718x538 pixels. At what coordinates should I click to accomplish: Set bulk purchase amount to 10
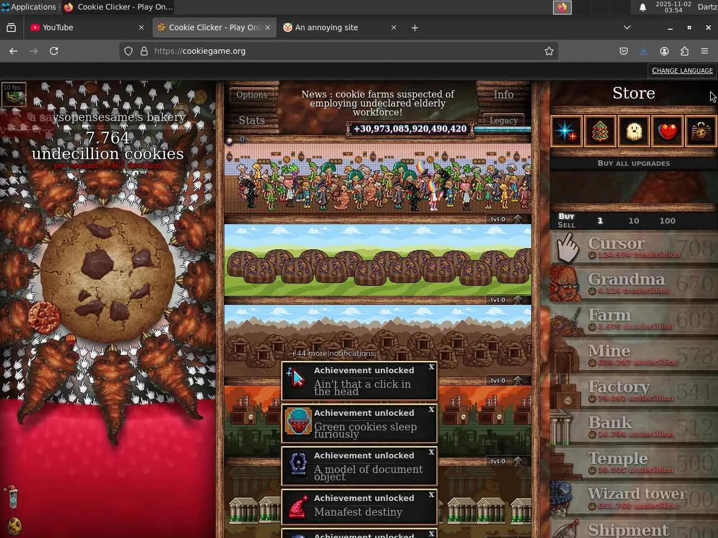click(x=634, y=221)
